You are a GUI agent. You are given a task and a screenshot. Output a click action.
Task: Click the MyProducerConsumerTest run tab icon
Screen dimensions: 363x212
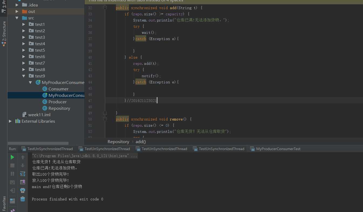pos(252,149)
